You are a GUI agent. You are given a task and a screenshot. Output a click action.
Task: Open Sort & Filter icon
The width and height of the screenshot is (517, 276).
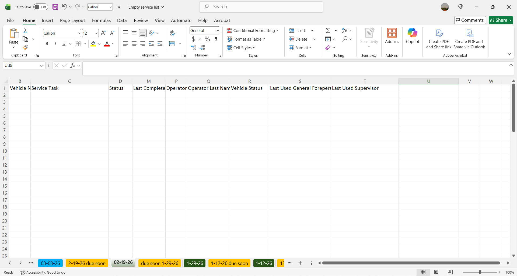click(x=344, y=30)
